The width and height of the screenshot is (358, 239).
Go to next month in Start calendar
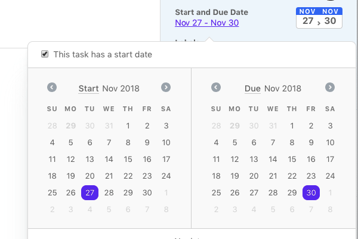[166, 87]
